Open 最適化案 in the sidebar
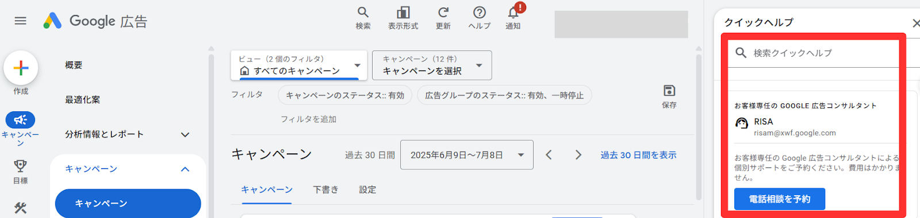 pos(82,100)
